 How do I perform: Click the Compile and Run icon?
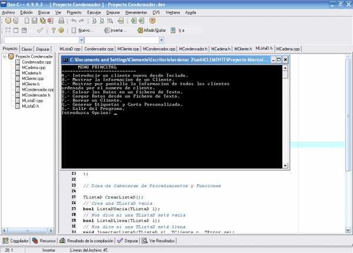click(x=24, y=30)
